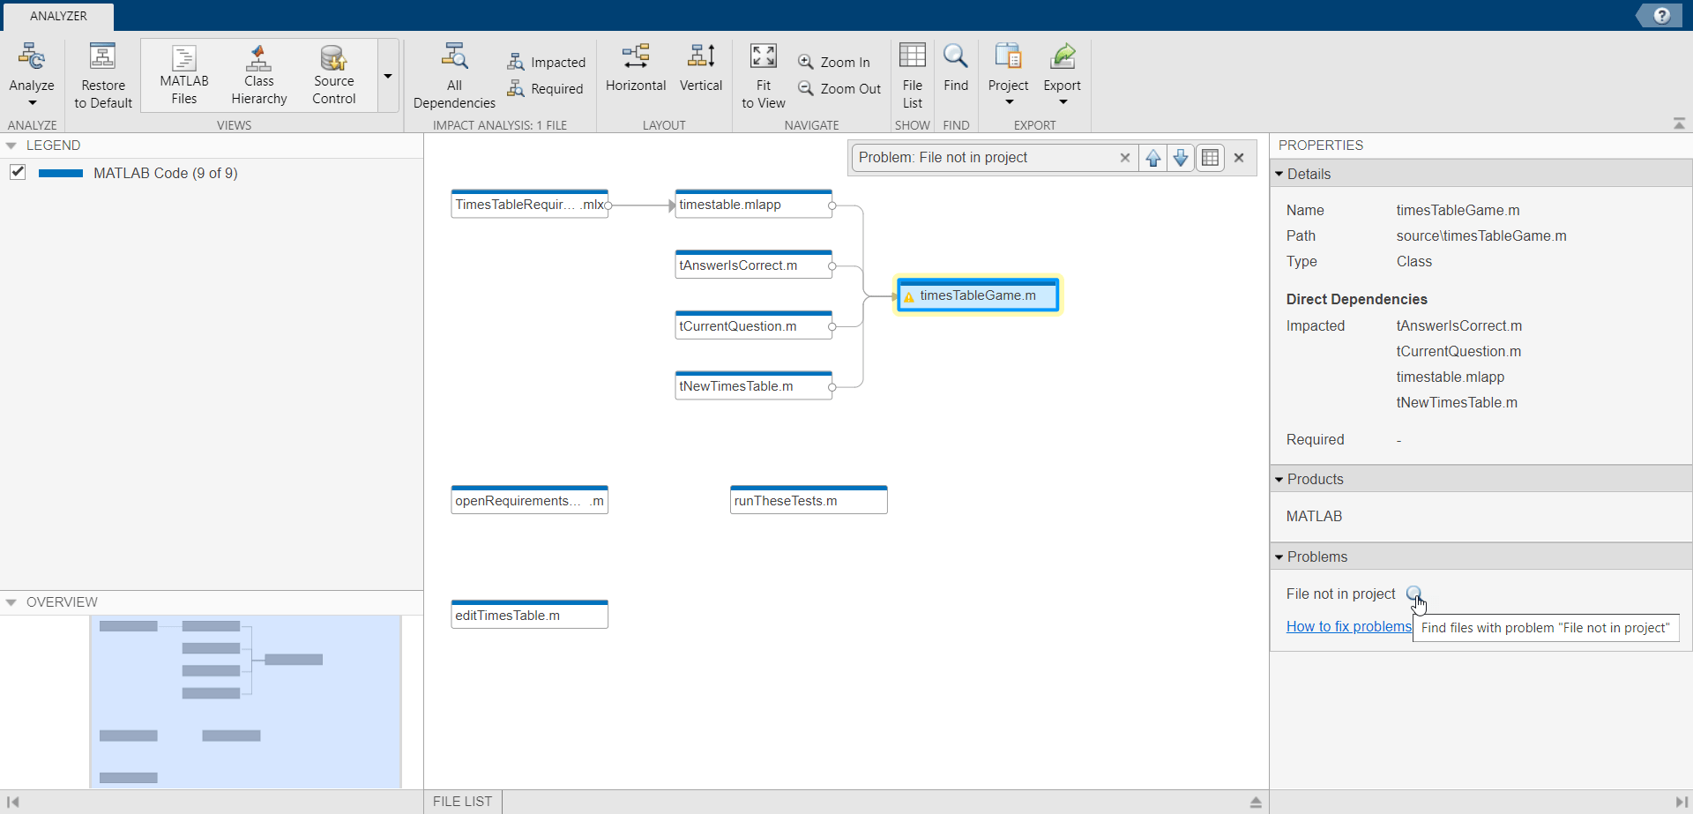Select the tNewTimesTable.m node
Image resolution: width=1693 pixels, height=814 pixels.
coord(753,386)
